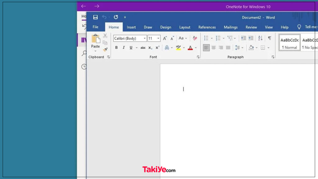Viewport: 318px width, 179px height.
Task: Switch to the Review tab
Action: coord(251,27)
